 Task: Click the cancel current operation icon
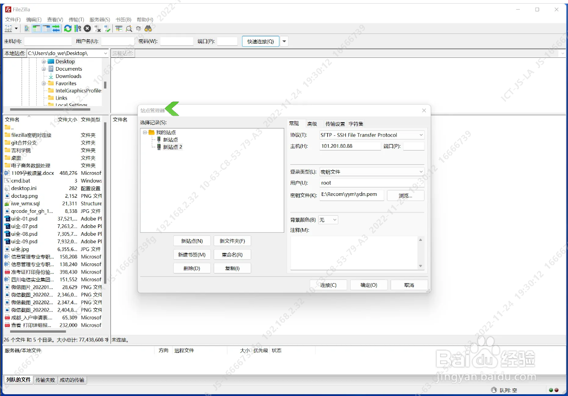(x=87, y=28)
